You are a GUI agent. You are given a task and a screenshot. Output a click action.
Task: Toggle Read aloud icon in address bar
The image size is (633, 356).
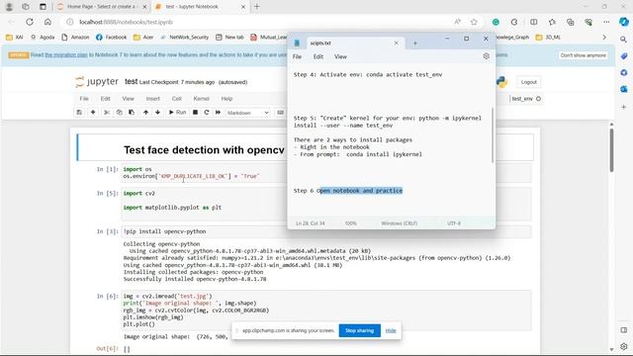tap(457, 22)
